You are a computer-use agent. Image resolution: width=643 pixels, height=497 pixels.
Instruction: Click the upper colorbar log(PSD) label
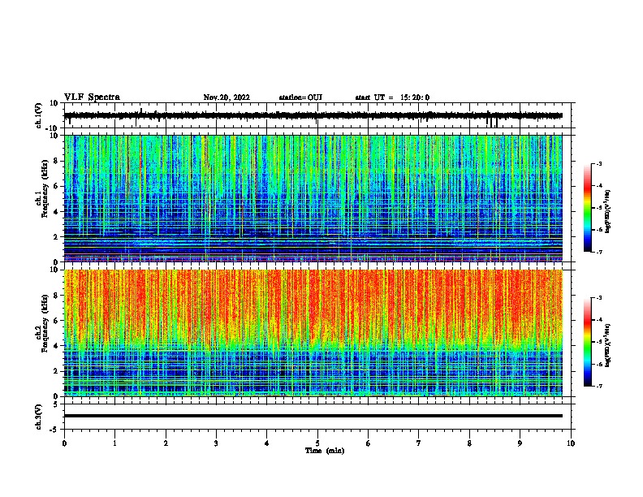[x=607, y=211]
